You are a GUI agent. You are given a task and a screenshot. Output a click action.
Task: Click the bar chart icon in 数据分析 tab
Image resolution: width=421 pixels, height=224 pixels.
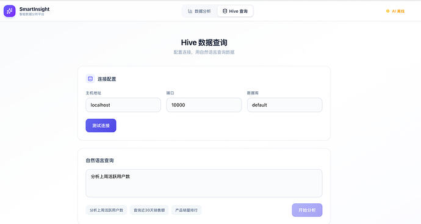(x=190, y=11)
